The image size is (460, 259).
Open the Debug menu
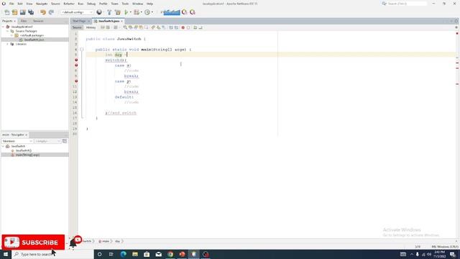click(91, 4)
